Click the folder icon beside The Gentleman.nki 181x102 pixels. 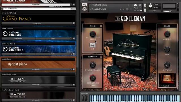(x=3, y=9)
